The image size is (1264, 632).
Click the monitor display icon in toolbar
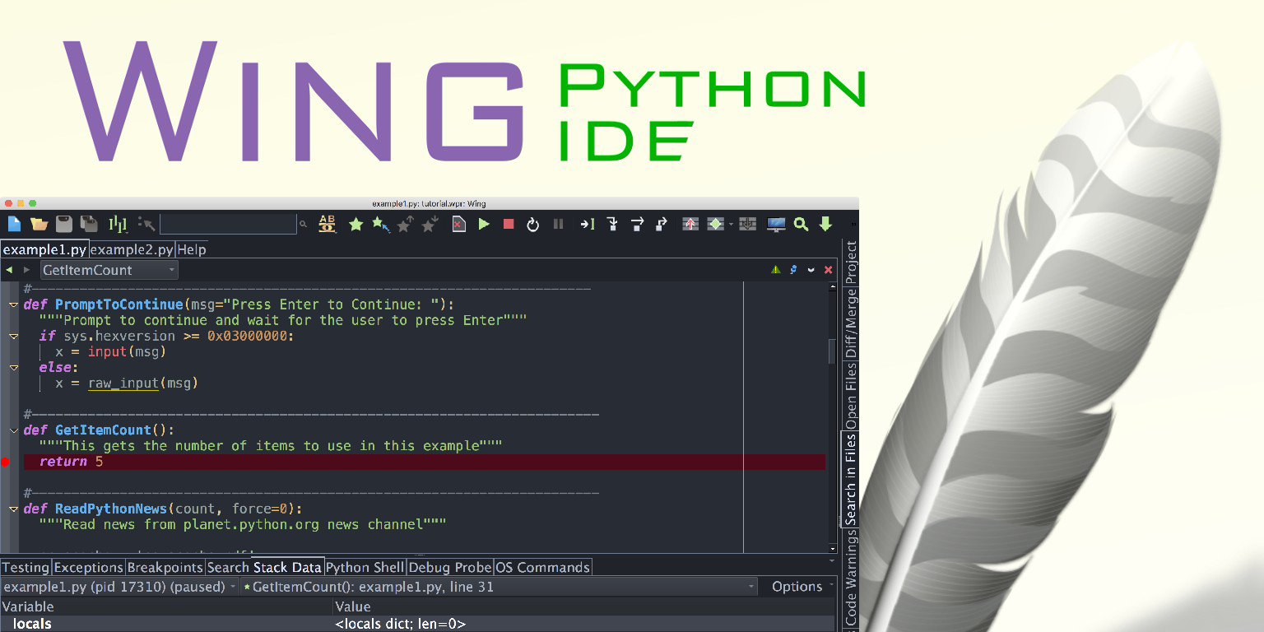click(x=775, y=224)
